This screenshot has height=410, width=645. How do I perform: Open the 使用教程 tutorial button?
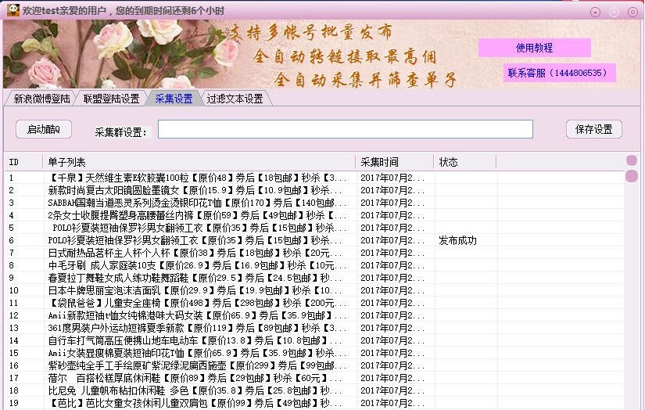534,48
